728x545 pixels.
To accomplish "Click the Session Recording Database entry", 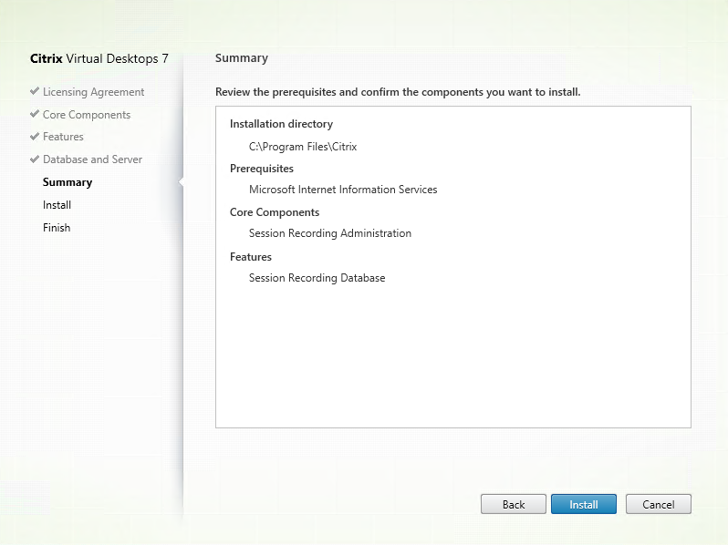I will (317, 278).
